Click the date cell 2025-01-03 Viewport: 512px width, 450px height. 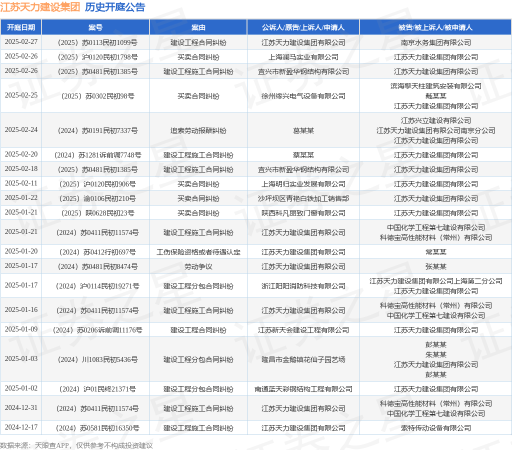(21, 359)
